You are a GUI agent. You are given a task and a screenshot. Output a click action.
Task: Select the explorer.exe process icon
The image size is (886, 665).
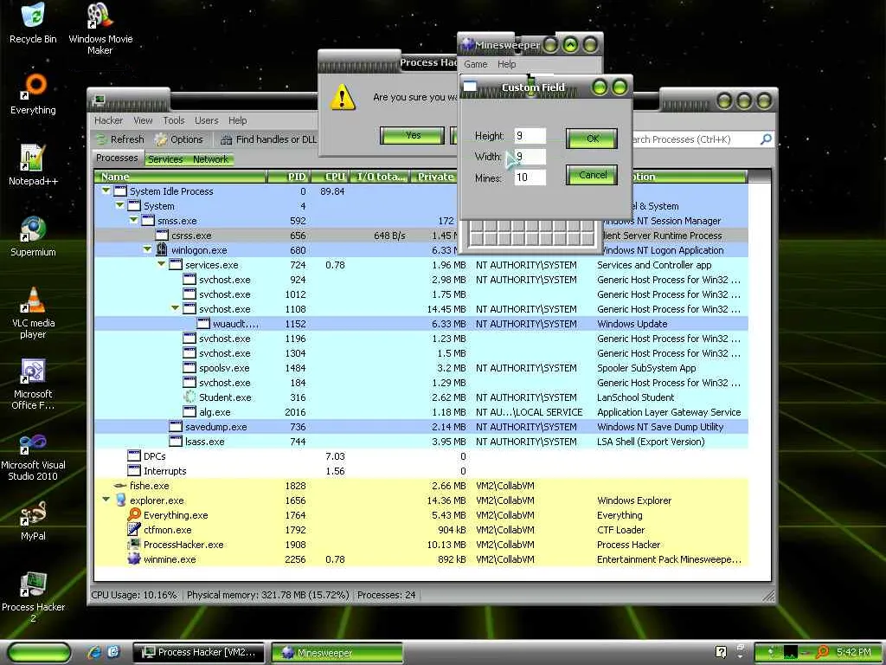click(x=119, y=500)
